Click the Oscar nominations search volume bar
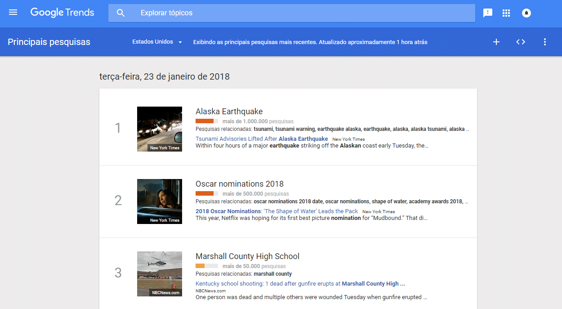 coord(207,194)
